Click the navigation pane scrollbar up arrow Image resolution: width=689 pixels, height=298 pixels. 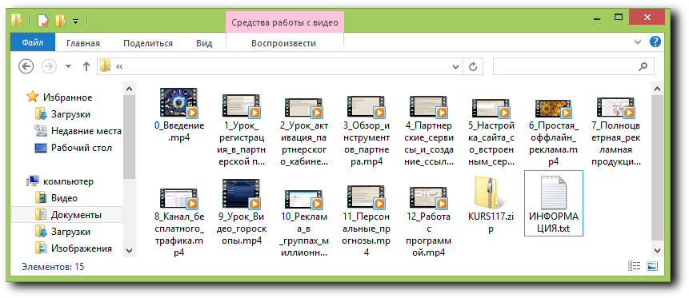pyautogui.click(x=129, y=89)
